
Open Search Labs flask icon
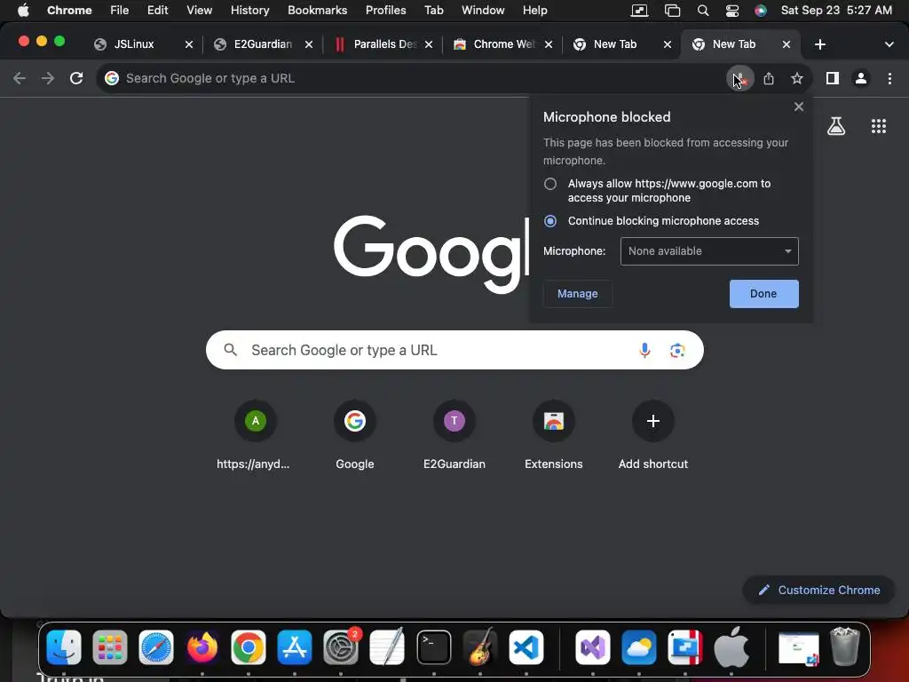tap(836, 126)
